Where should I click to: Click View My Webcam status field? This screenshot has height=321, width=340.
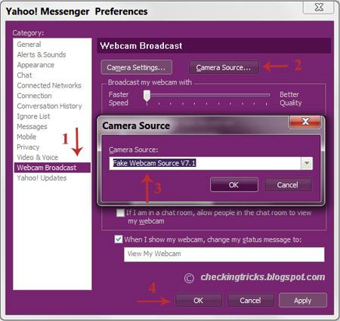(x=224, y=254)
